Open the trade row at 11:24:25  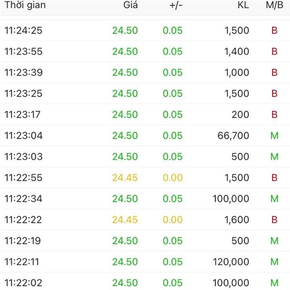(145, 30)
